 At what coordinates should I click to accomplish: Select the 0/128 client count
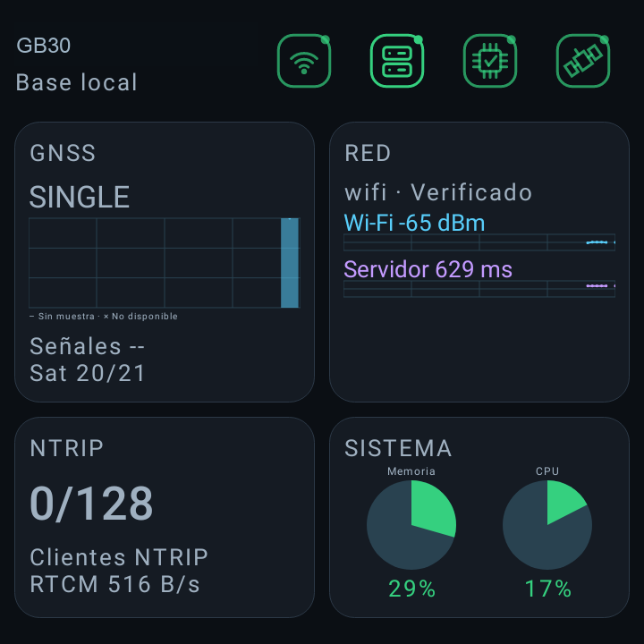91,503
